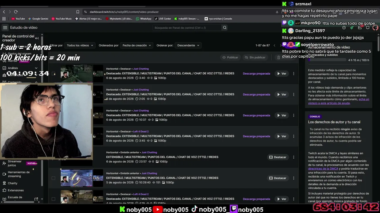Open Charity in the sidebar
This screenshot has width=380, height=213.
[x=12, y=183]
